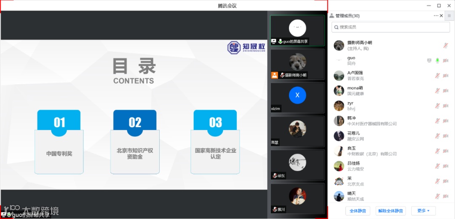Click 茉's muted microphone icon
This screenshot has height=219, width=455.
click(437, 181)
